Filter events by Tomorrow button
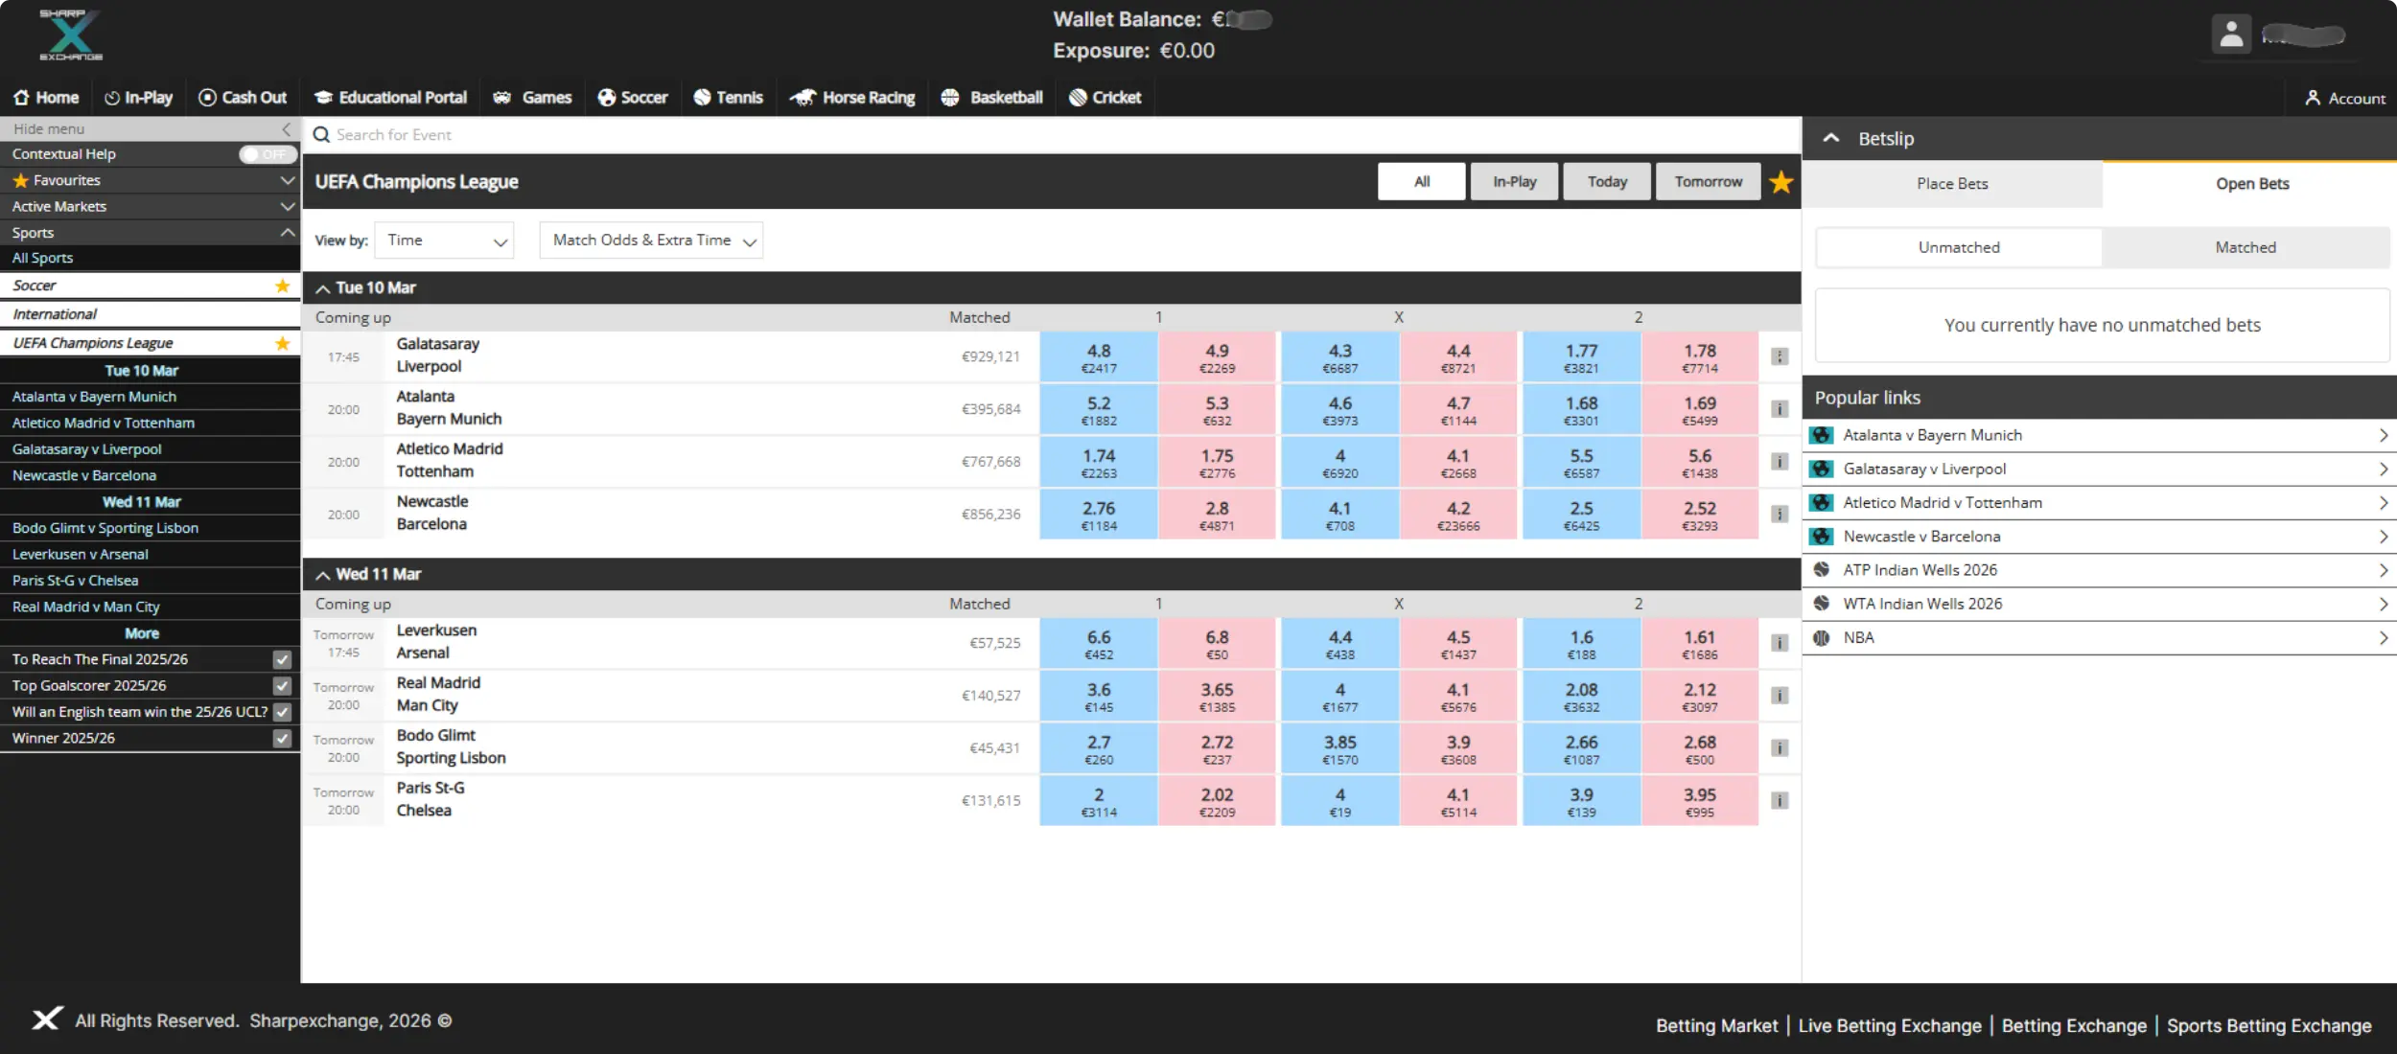Image resolution: width=2397 pixels, height=1054 pixels. coord(1708,182)
